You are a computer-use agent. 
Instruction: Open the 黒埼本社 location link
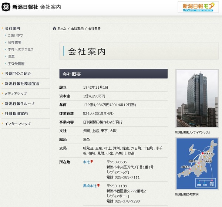click(90, 186)
